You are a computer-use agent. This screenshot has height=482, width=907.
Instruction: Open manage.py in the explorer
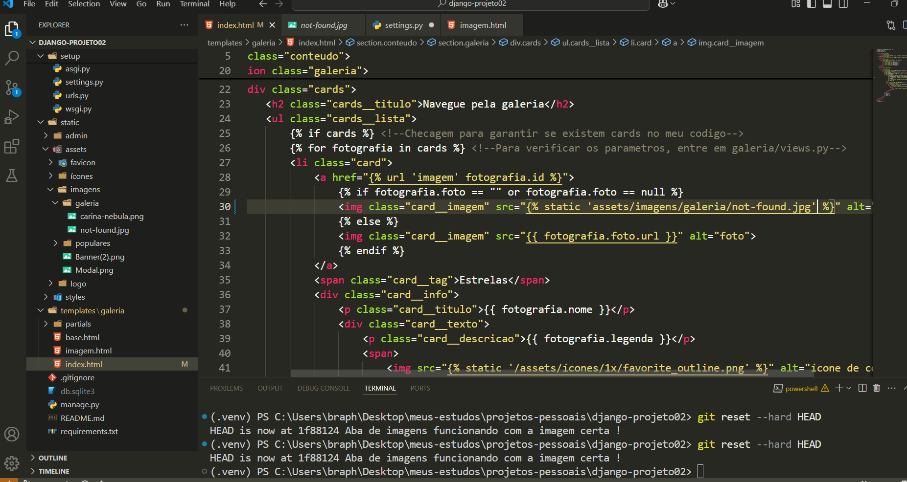click(112, 404)
